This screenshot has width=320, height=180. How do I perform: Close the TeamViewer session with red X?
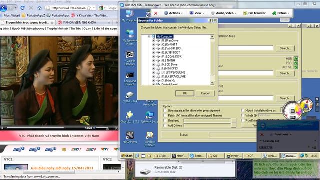[x=156, y=13]
